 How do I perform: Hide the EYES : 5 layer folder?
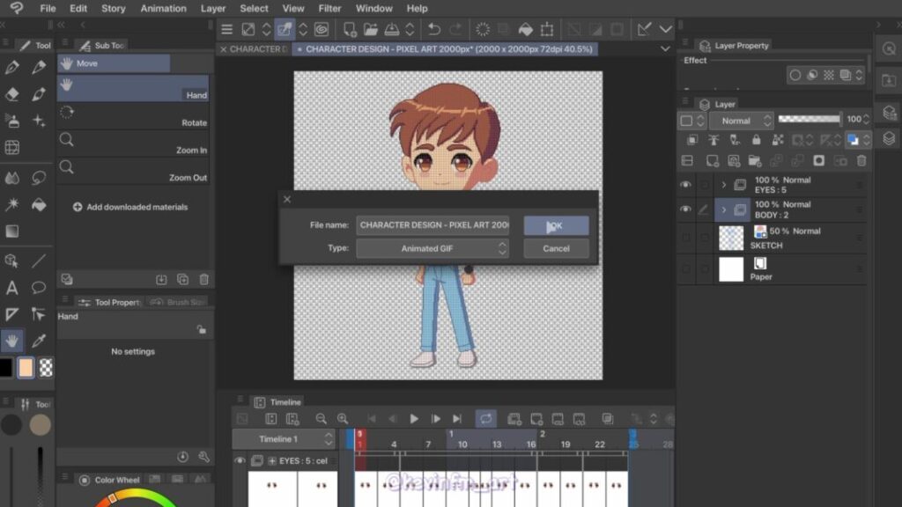pos(685,185)
